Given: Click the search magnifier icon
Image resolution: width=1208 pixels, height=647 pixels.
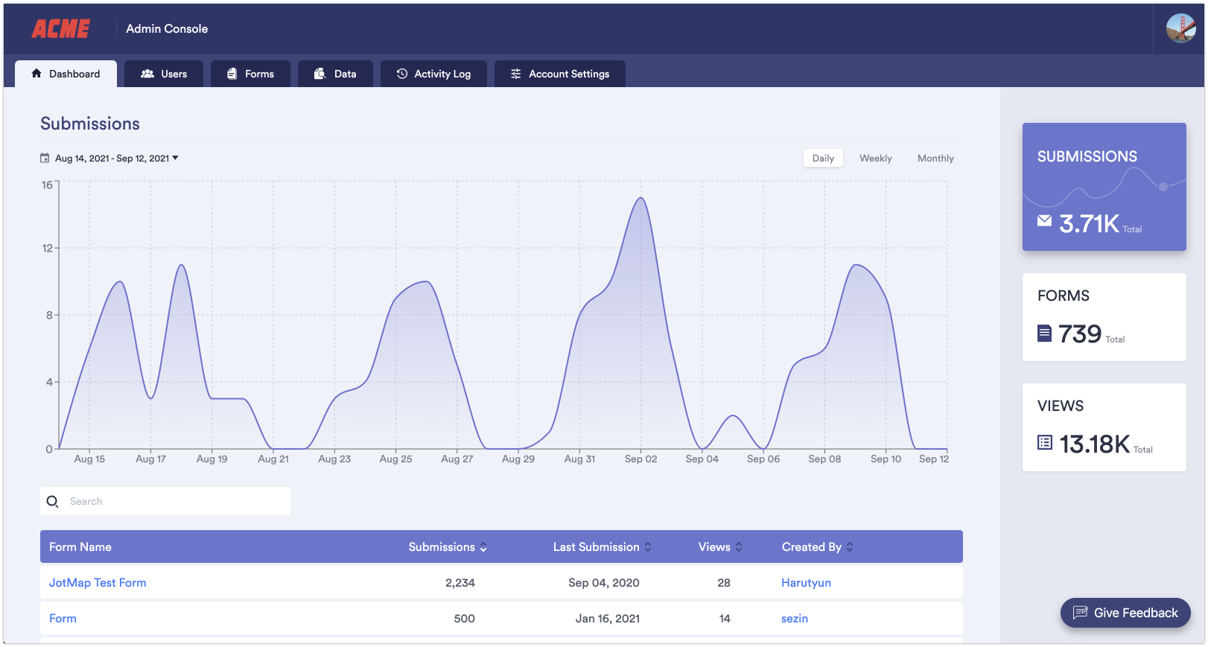Looking at the screenshot, I should tap(53, 502).
